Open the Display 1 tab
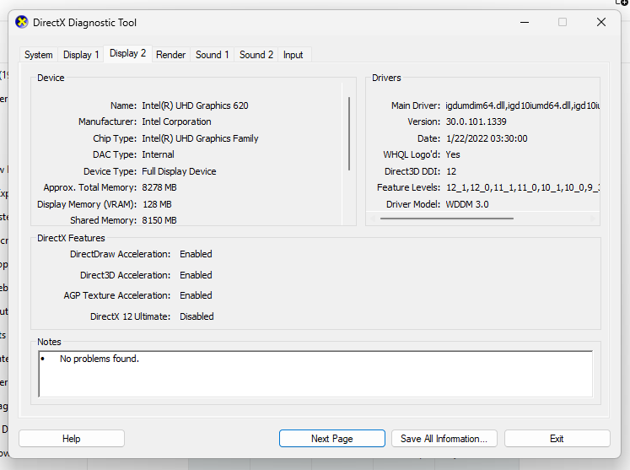 (x=81, y=55)
